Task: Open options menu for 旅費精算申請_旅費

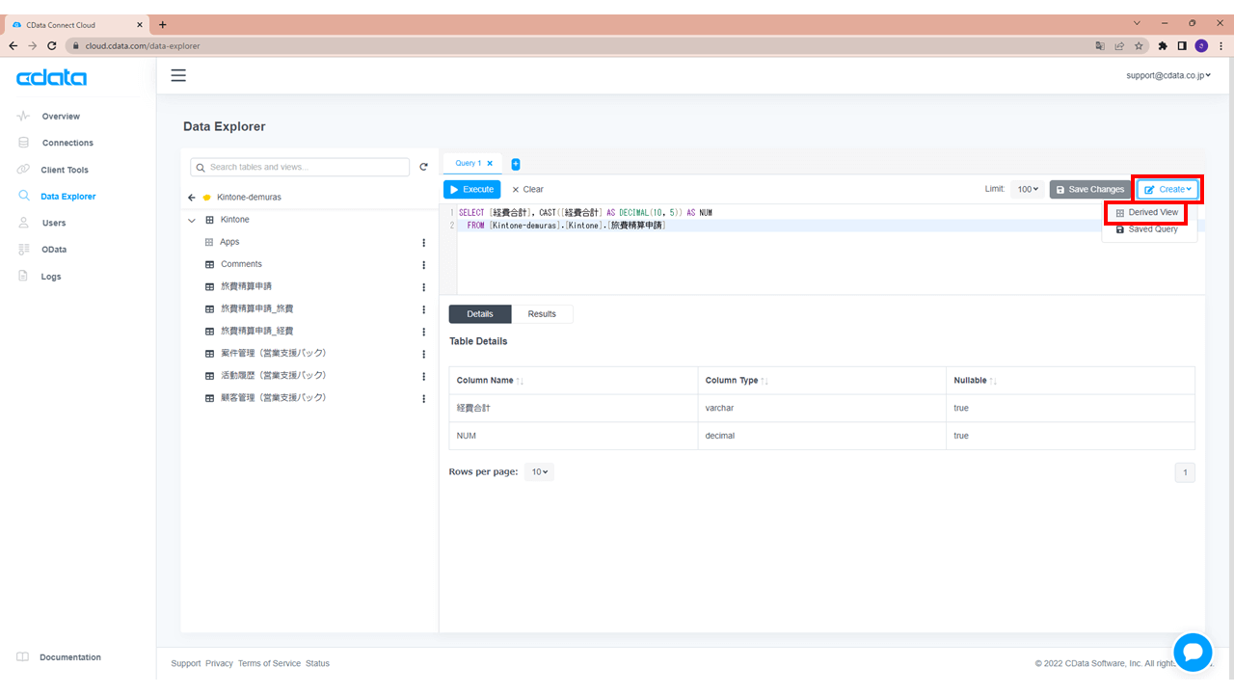Action: (x=423, y=309)
